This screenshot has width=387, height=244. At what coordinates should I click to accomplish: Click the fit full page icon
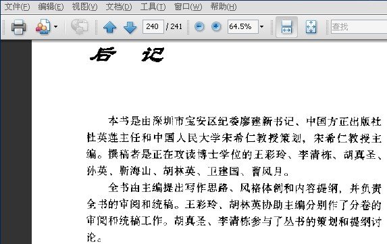point(311,26)
